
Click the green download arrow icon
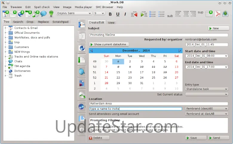click(225, 14)
